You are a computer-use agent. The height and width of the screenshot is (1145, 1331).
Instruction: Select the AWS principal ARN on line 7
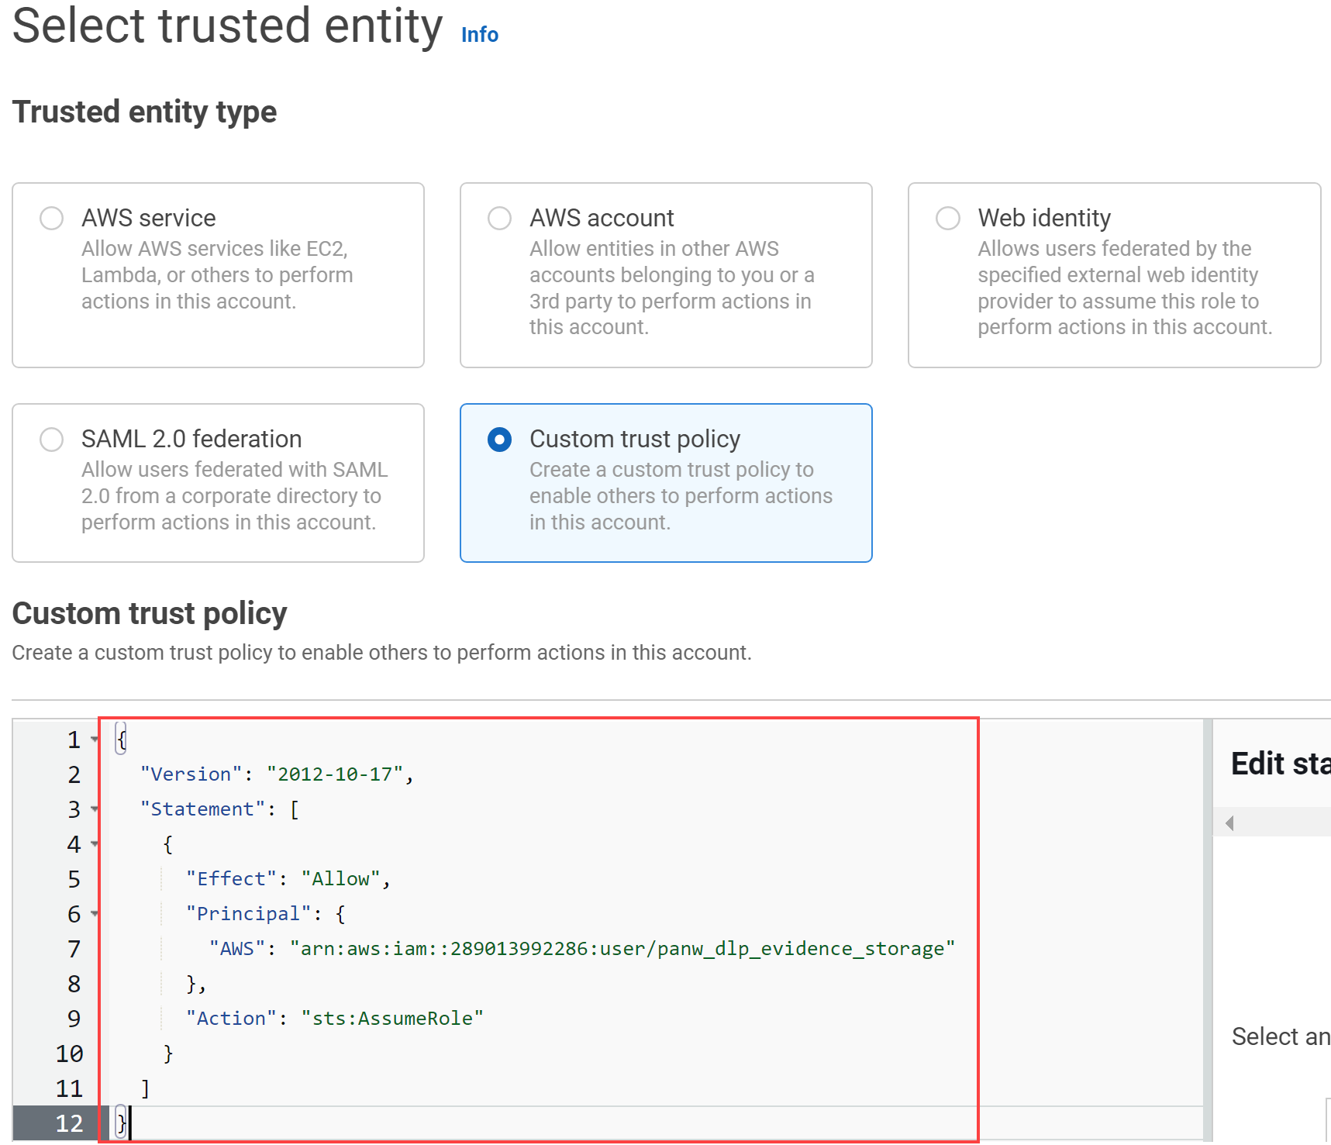pyautogui.click(x=620, y=948)
